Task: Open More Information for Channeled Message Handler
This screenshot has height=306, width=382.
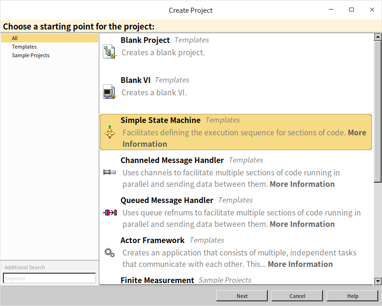Action: 302,184
